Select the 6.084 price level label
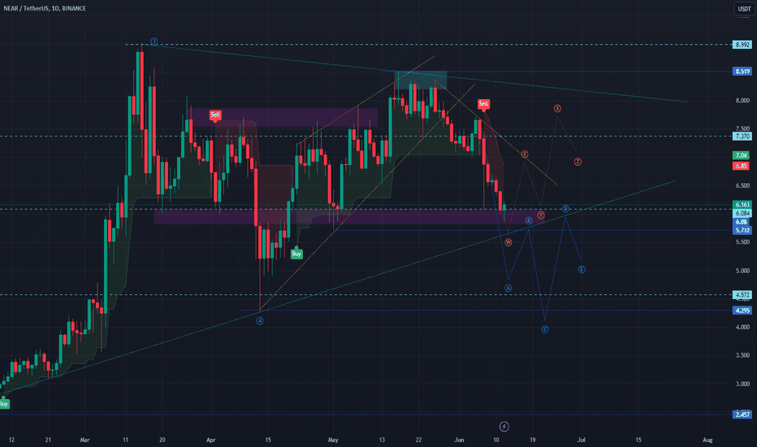This screenshot has height=447, width=757. [742, 213]
